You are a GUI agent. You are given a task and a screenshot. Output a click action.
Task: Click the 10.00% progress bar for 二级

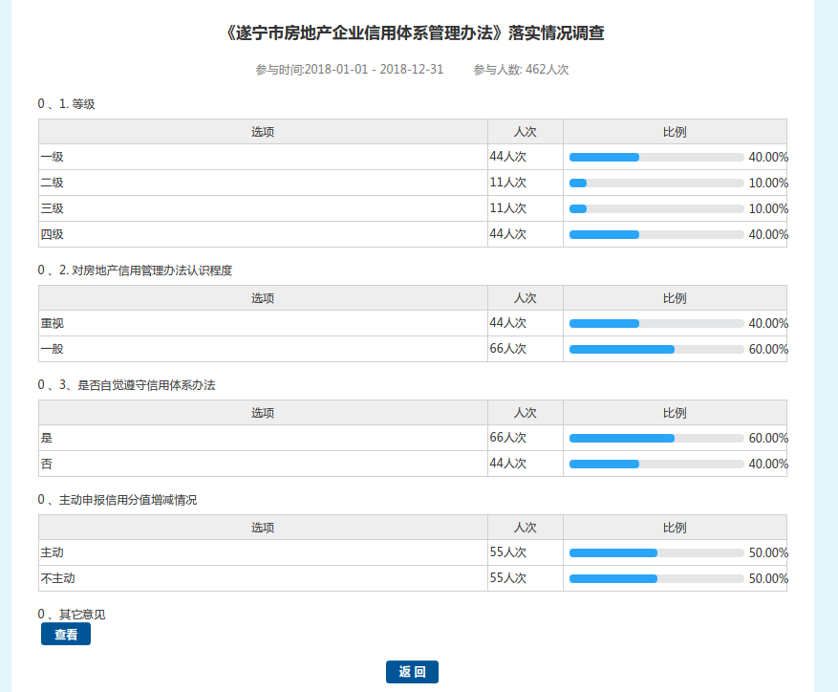pyautogui.click(x=655, y=183)
